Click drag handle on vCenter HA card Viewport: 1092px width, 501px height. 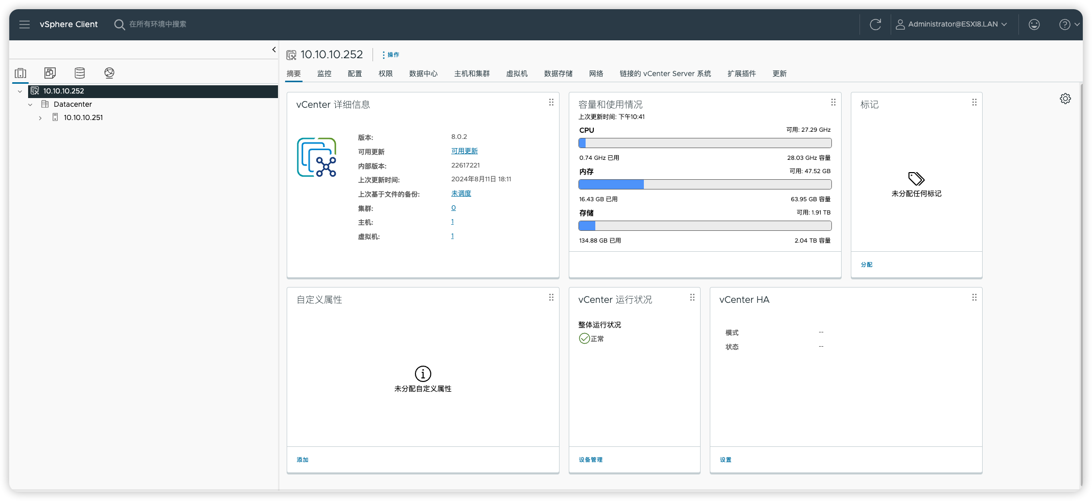pyautogui.click(x=974, y=297)
